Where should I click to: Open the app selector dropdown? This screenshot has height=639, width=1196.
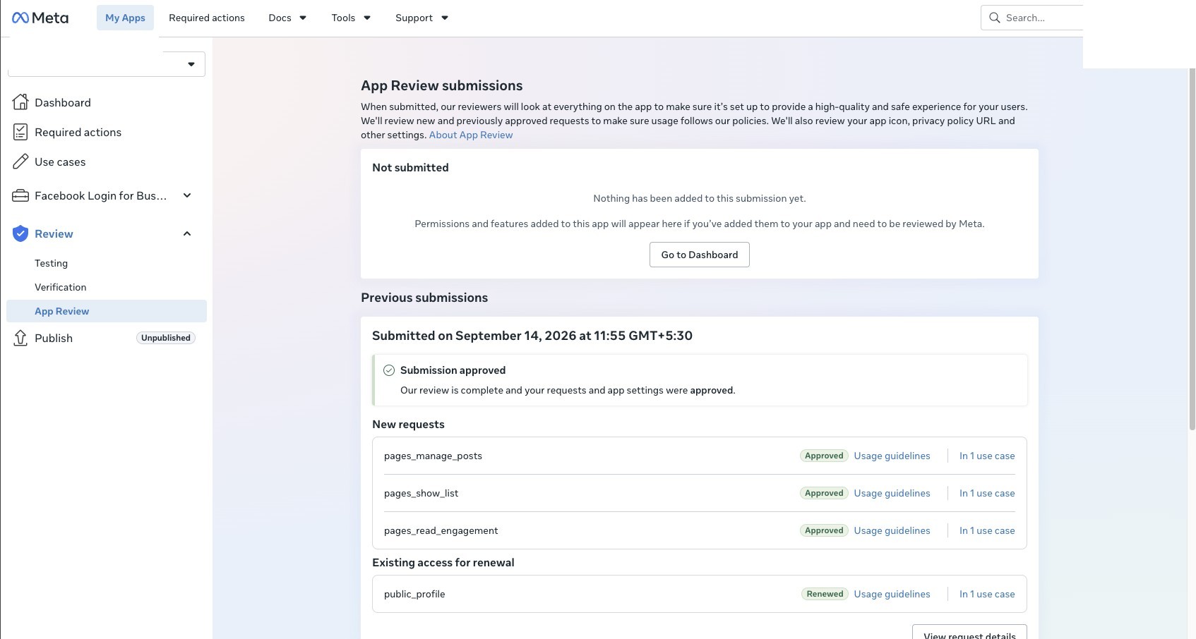pos(107,64)
